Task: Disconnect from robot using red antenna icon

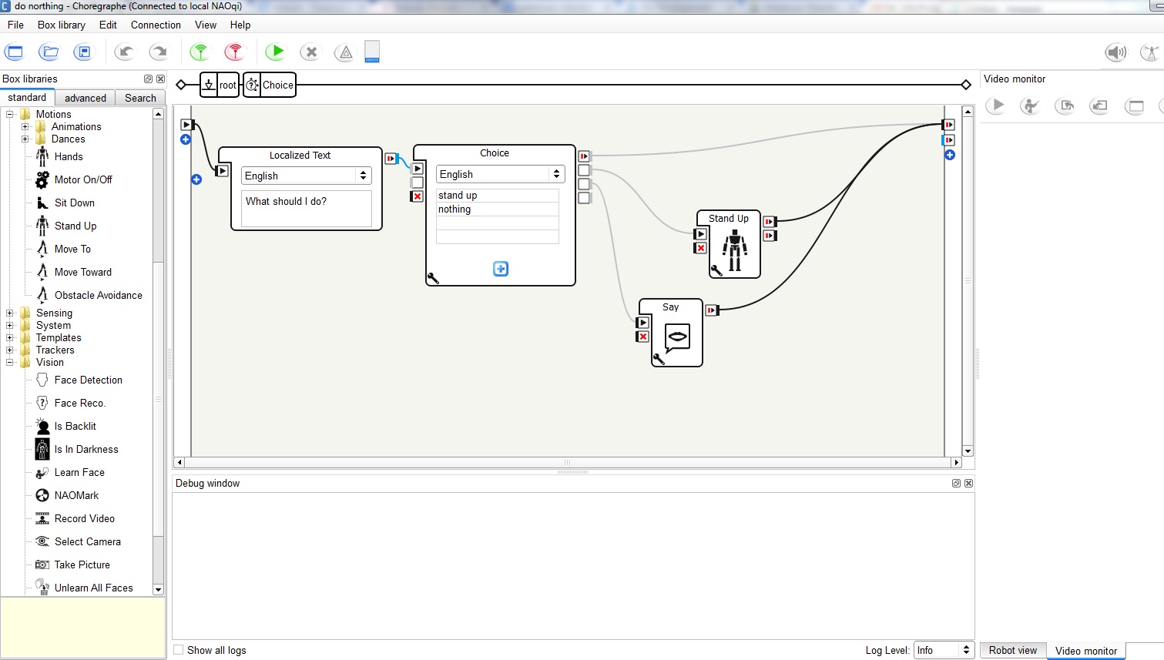Action: [x=234, y=52]
